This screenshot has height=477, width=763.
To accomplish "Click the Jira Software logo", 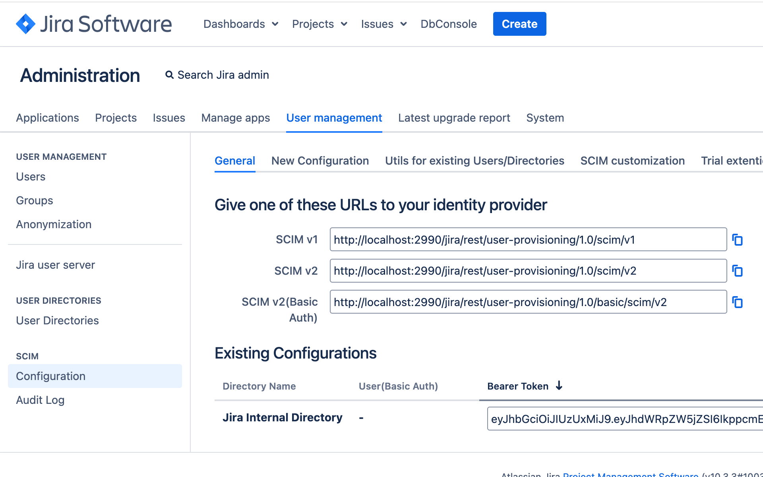I will point(94,24).
